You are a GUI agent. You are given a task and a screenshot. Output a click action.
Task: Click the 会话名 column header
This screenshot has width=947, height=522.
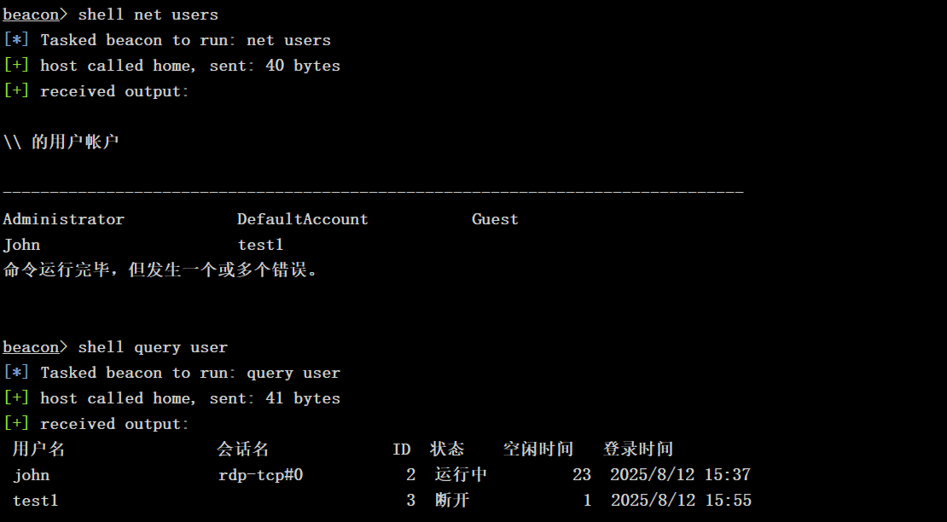[x=243, y=449]
